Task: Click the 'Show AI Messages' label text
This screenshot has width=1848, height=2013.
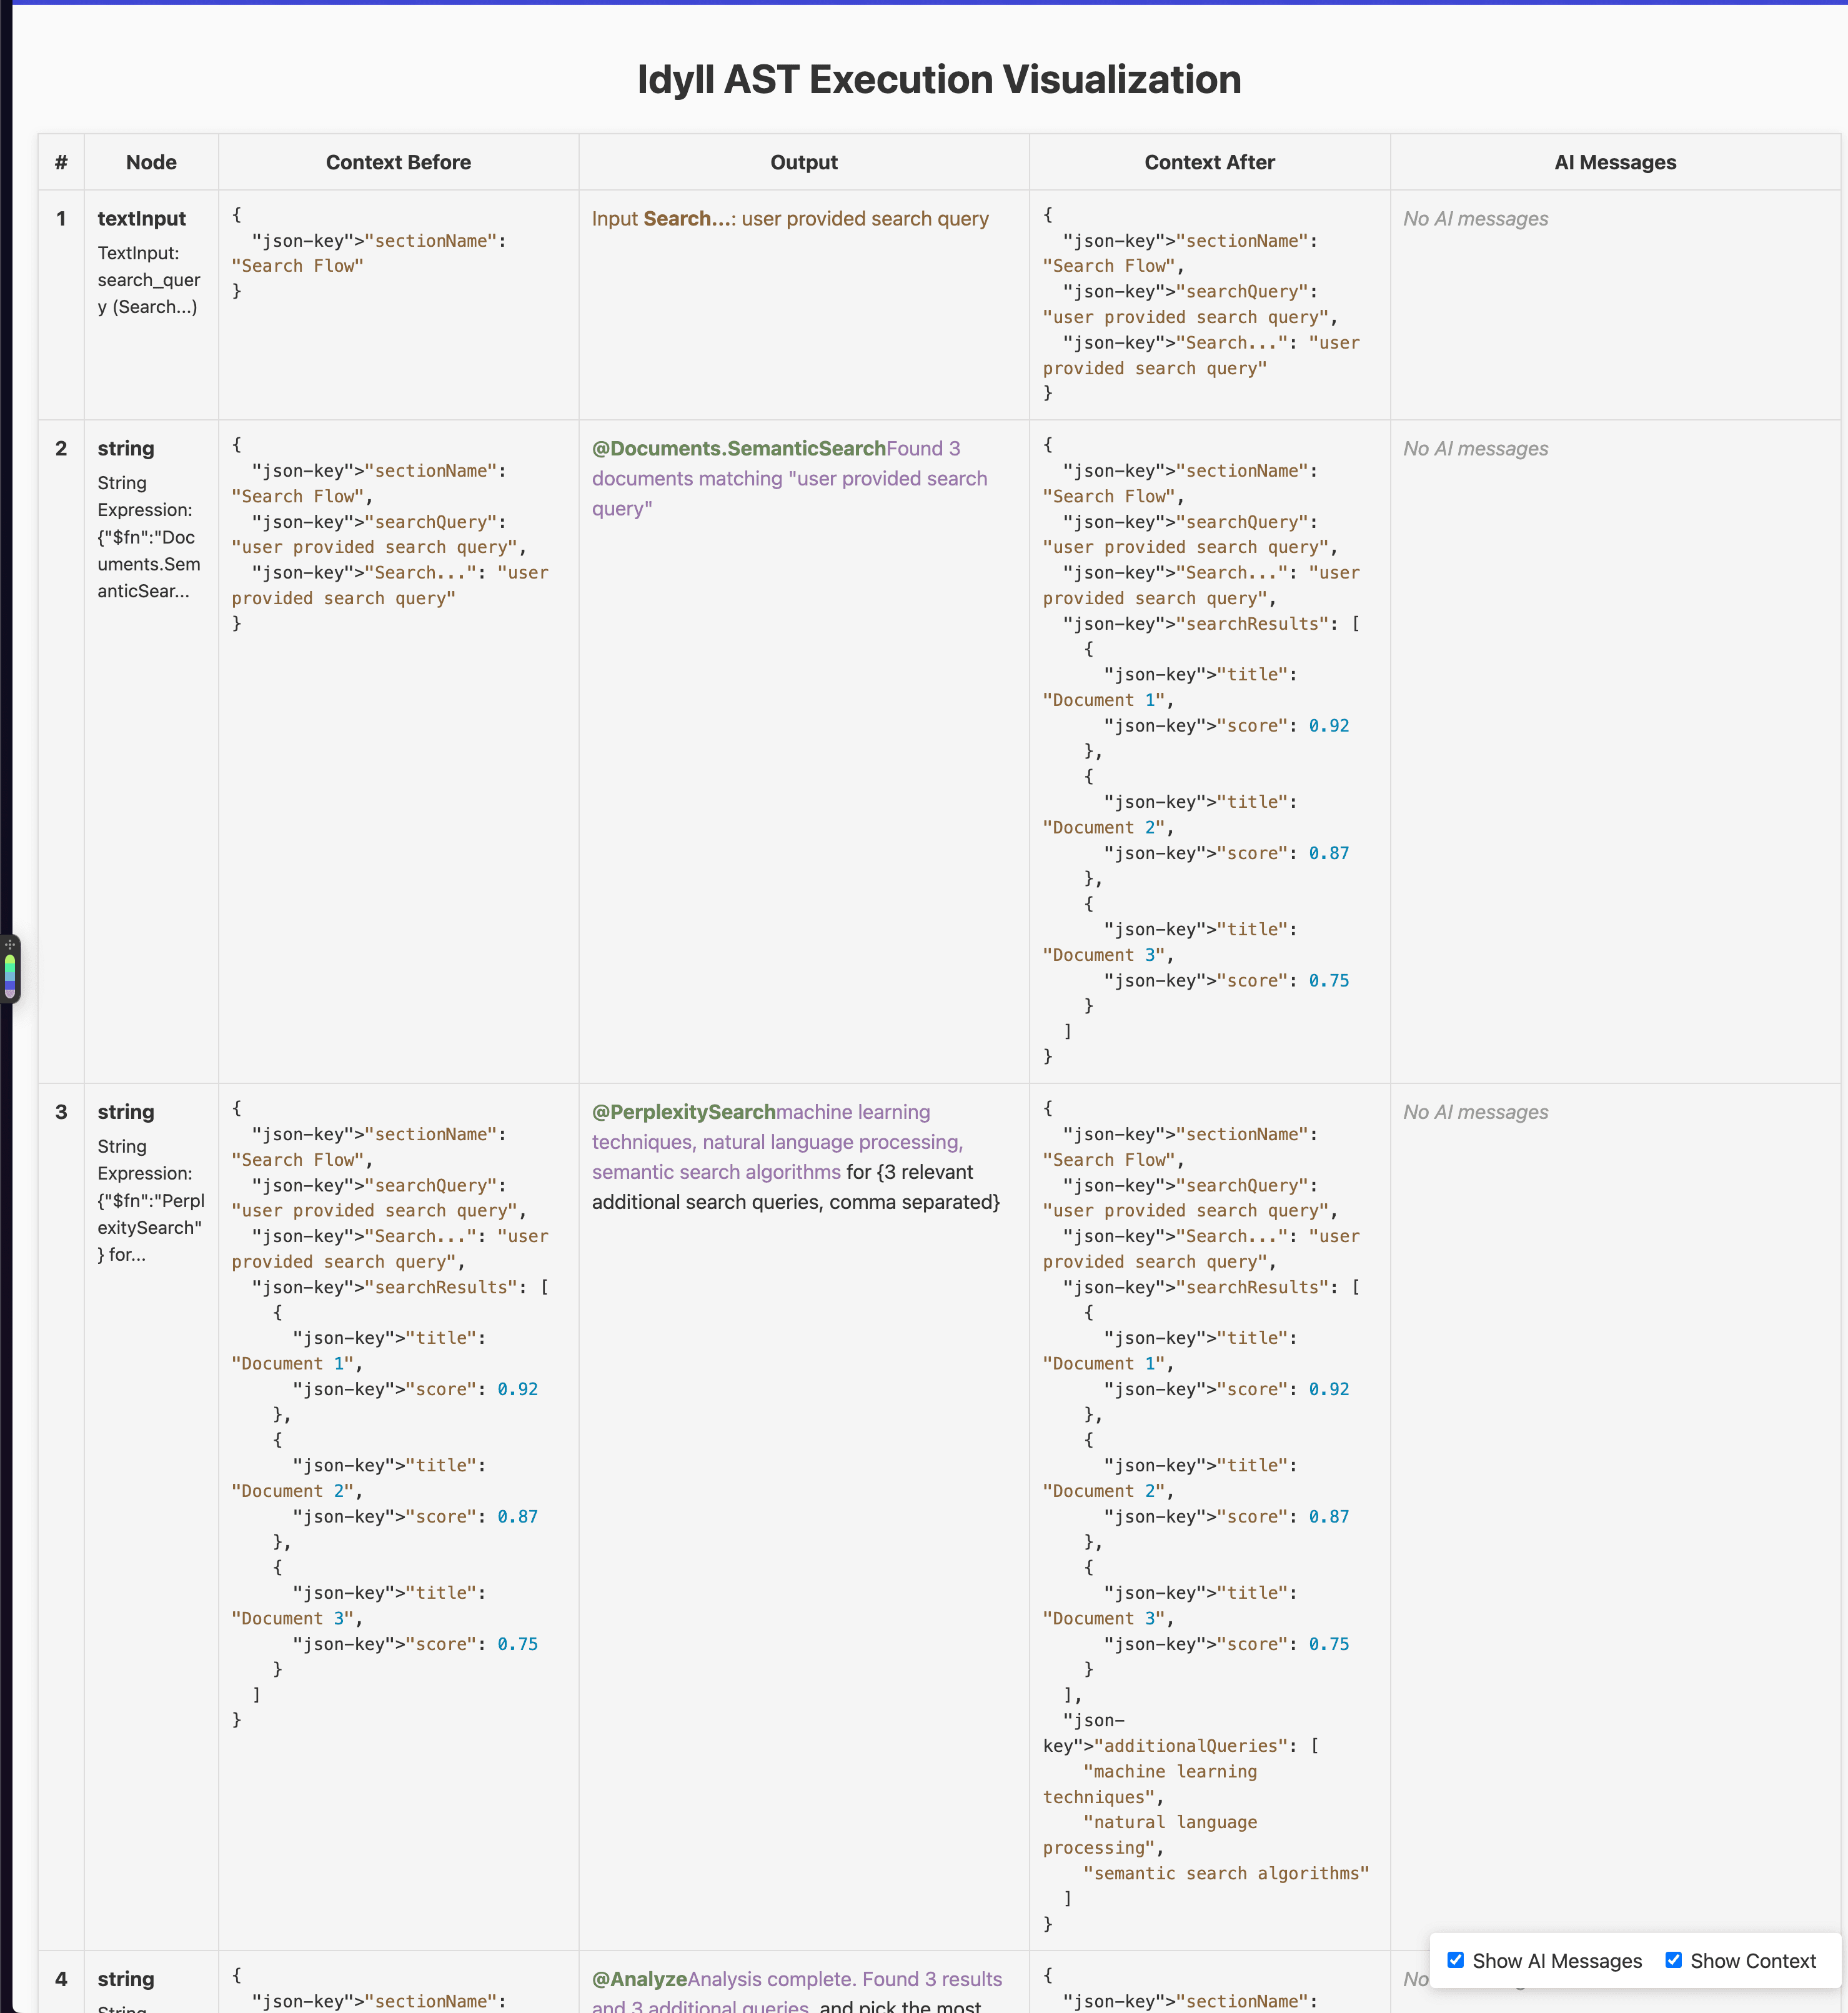Action: [x=1557, y=1961]
